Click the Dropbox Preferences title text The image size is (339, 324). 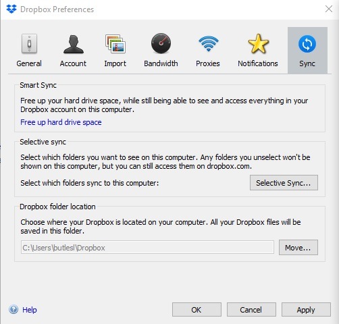pyautogui.click(x=57, y=9)
